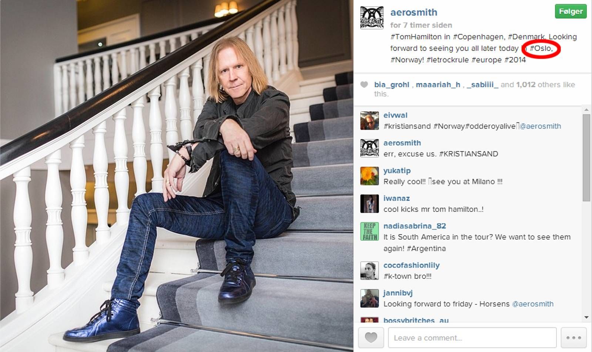Click cocofashionlily's profile picture
This screenshot has width=592, height=352.
[370, 271]
